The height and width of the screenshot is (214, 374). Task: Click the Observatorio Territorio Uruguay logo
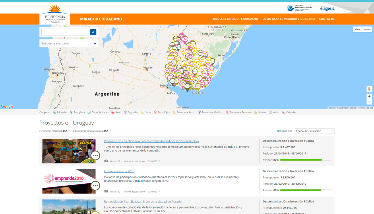tap(299, 8)
